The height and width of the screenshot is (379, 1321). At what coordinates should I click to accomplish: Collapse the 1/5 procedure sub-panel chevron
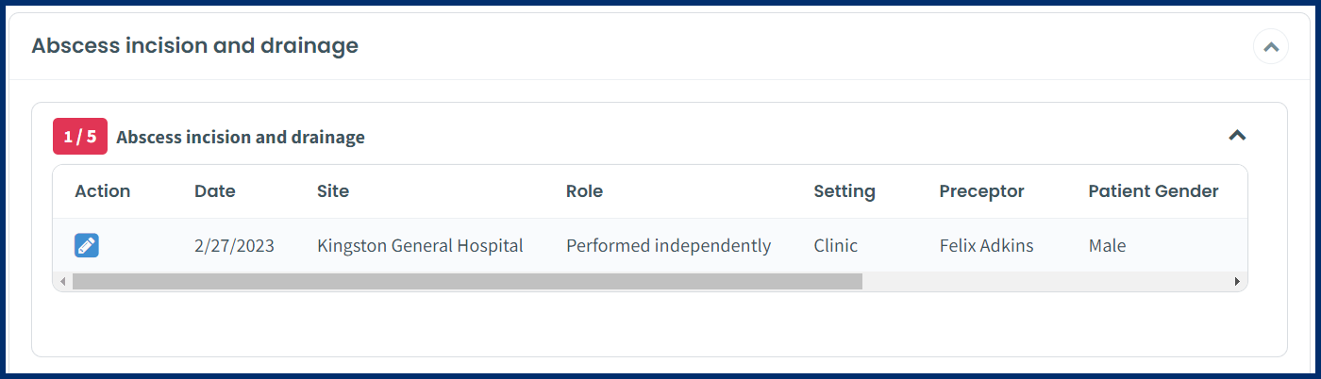1237,136
